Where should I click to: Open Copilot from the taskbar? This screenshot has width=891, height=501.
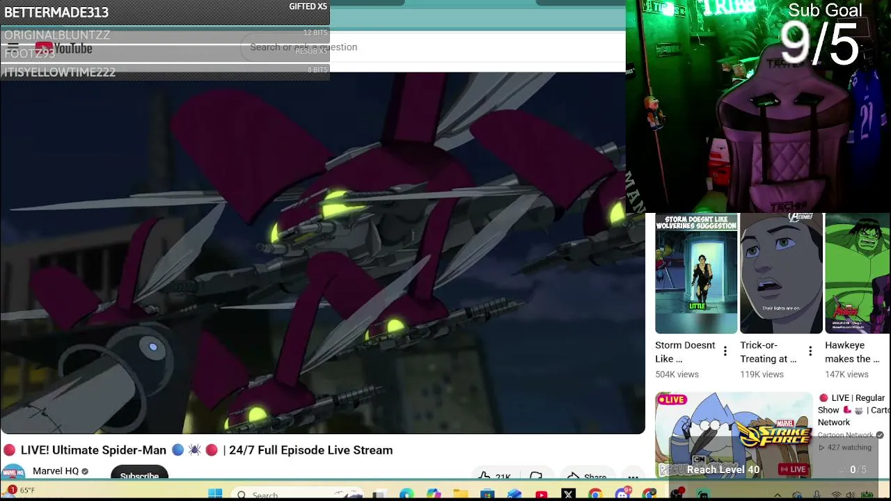pyautogui.click(x=434, y=495)
